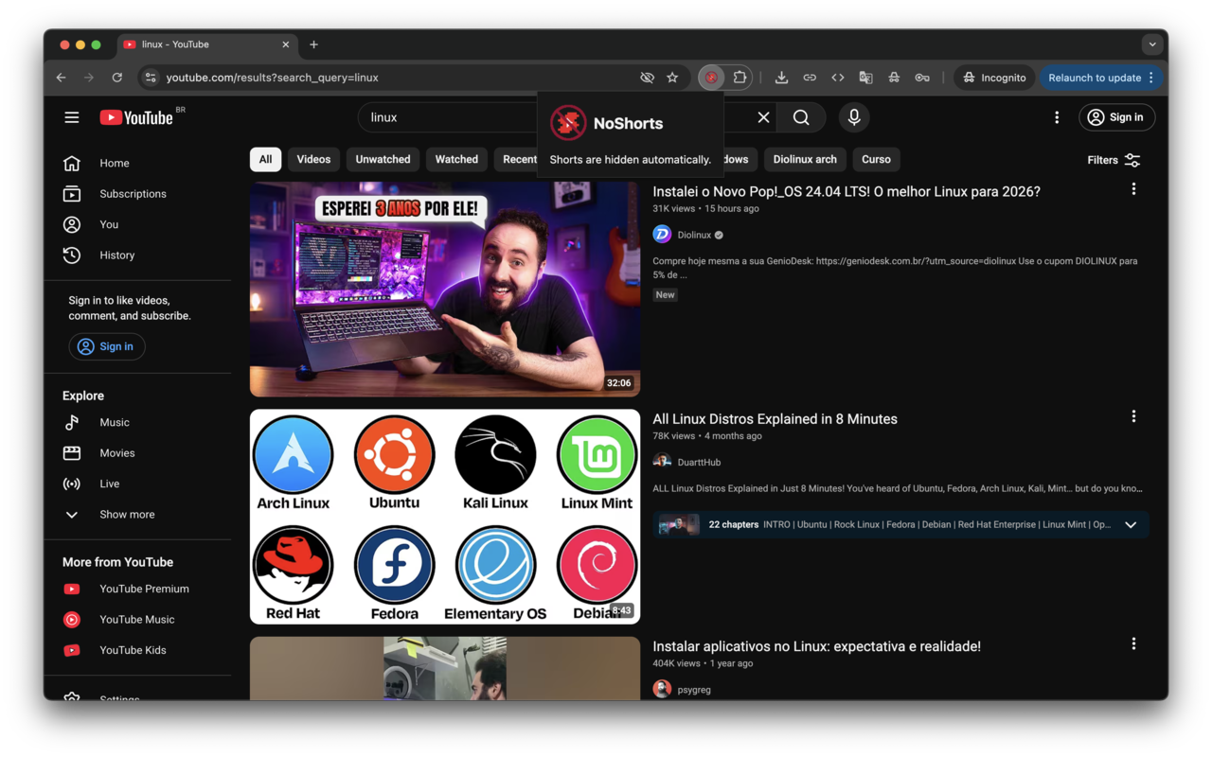Select the Diolinux arch filter chip

pyautogui.click(x=805, y=159)
